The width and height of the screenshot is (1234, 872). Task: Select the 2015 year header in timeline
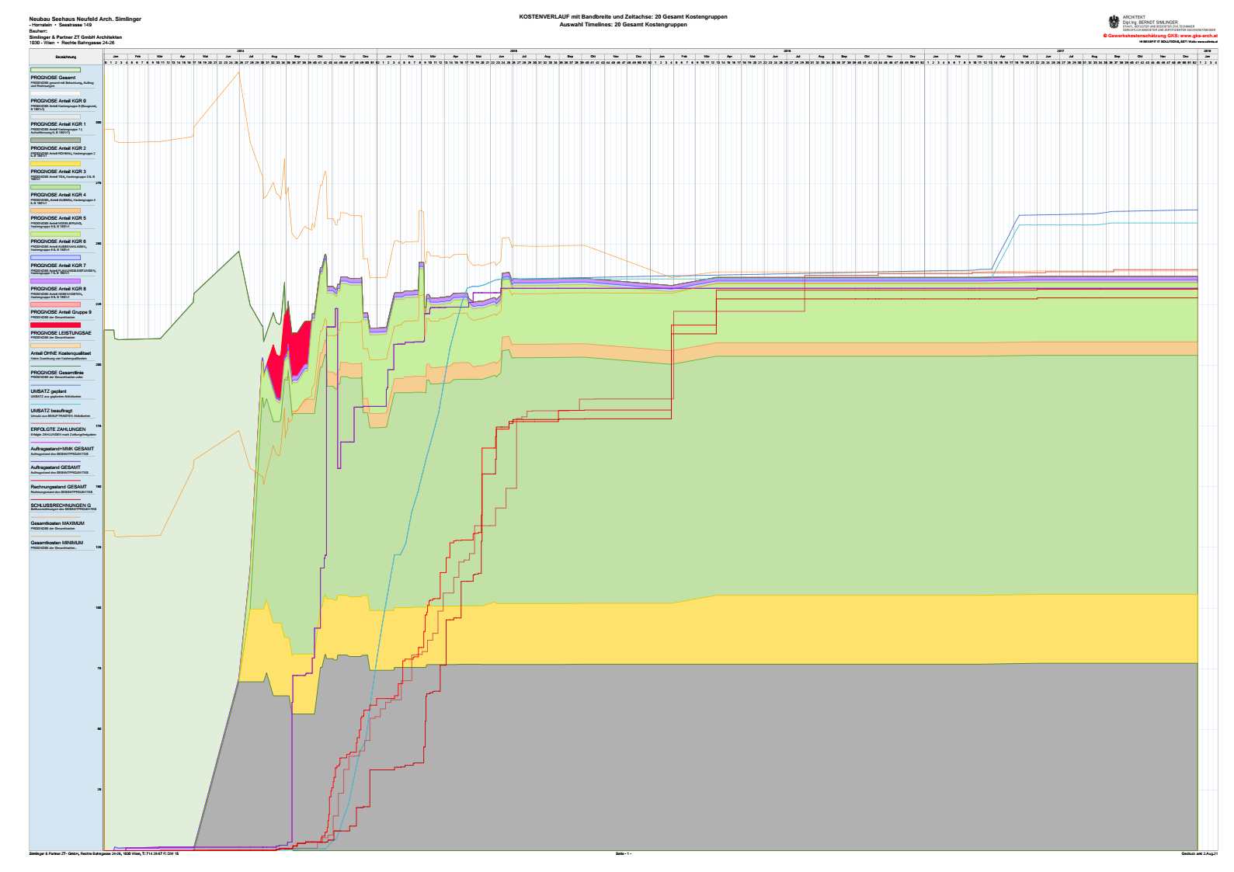(513, 50)
